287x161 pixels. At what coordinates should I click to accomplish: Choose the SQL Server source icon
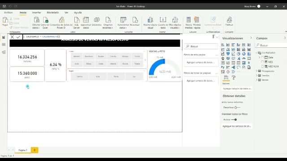click(x=77, y=20)
